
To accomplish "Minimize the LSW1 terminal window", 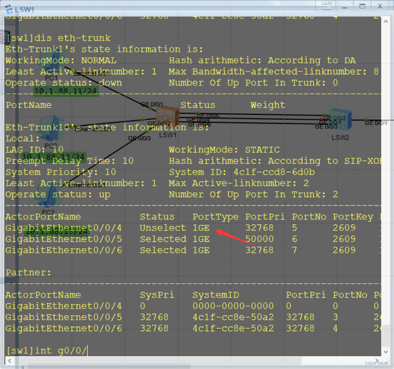I will coord(344,6).
